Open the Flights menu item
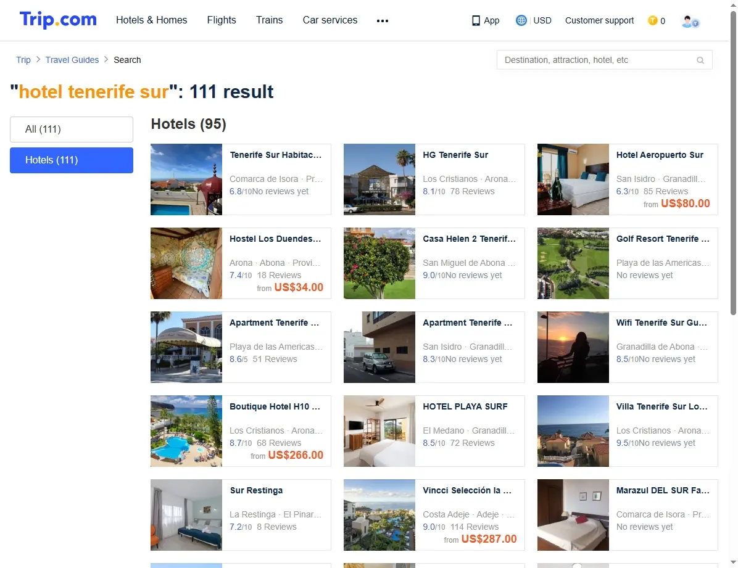This screenshot has width=738, height=568. coord(222,20)
